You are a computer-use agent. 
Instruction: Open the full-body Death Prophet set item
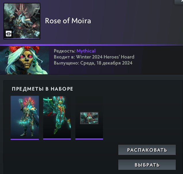point(25,117)
